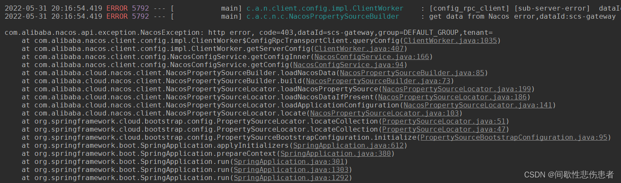Open the ClientWorker.java:1035 link
The image size is (621, 183).
coord(450,41)
